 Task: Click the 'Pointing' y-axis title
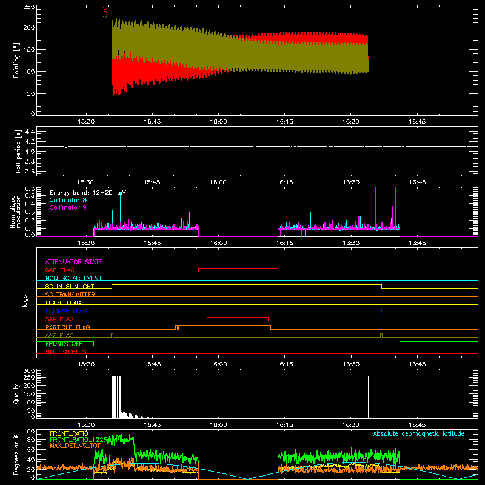coord(16,60)
